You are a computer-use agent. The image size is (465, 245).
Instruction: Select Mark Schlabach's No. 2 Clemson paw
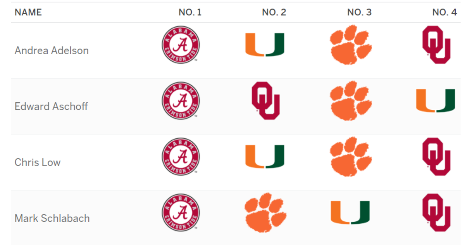tap(265, 212)
